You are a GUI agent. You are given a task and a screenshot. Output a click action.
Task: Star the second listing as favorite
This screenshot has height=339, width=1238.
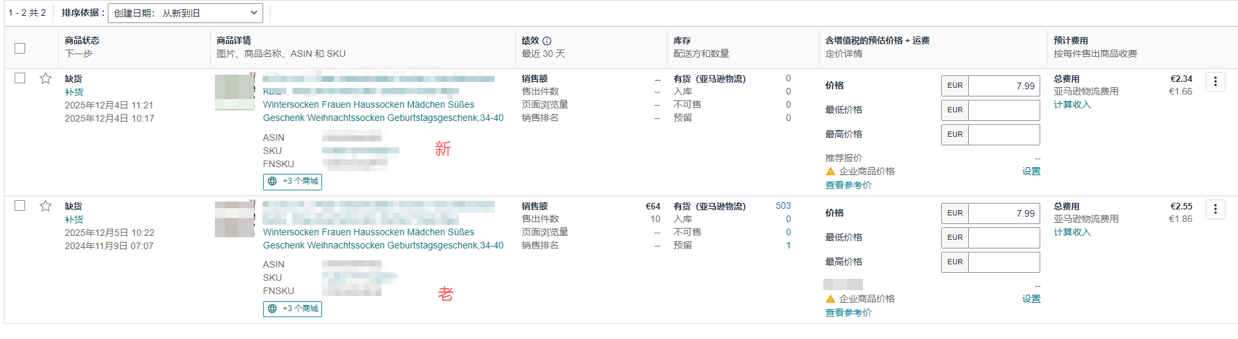(46, 206)
